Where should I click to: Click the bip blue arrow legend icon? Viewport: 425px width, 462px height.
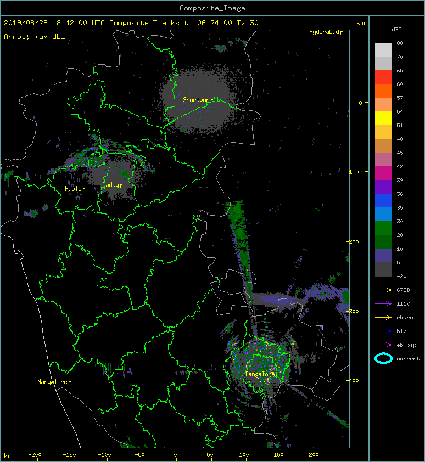(383, 331)
